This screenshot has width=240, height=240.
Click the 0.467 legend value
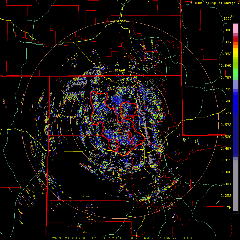[226, 149]
